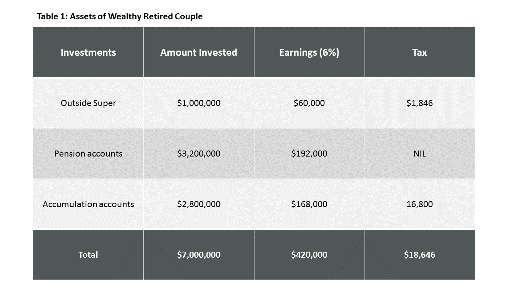Select the 'Investments' column header
The height and width of the screenshot is (289, 514).
pos(88,53)
